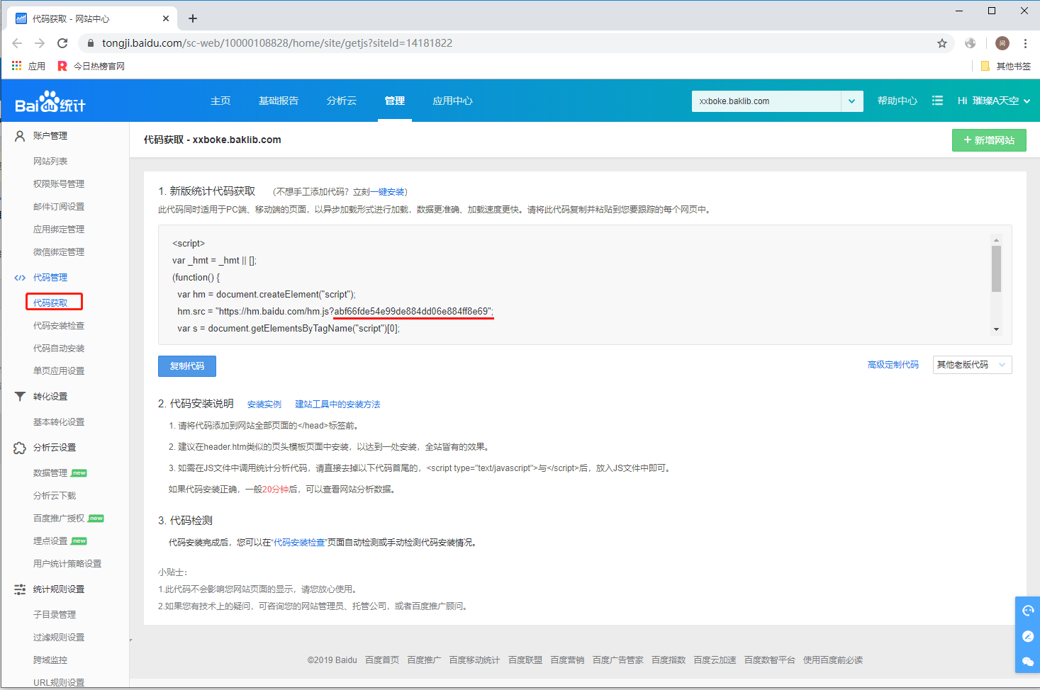
Task: Click the 代码管理 code icon
Action: (20, 278)
